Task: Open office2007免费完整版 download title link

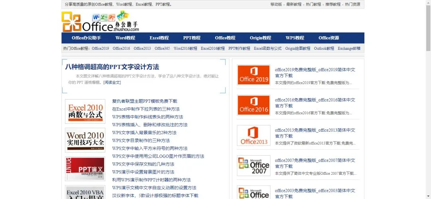Action: (315, 163)
